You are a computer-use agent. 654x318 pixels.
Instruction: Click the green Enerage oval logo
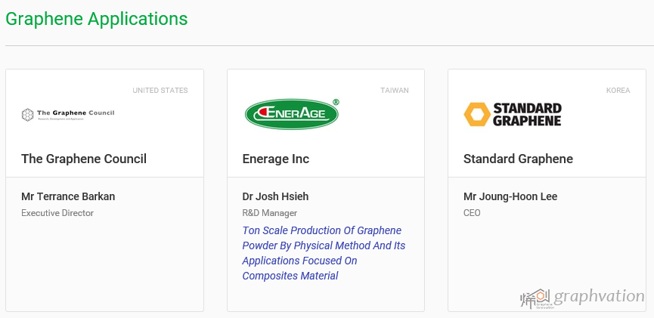click(x=291, y=114)
